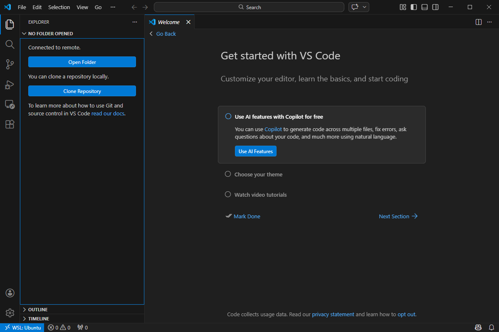Click the Search command center box
Image resolution: width=499 pixels, height=332 pixels.
pos(249,7)
